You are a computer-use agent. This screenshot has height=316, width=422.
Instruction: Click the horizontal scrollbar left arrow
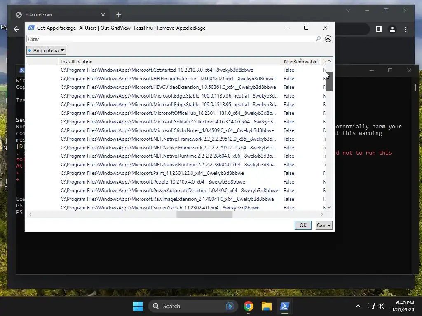pos(30,214)
